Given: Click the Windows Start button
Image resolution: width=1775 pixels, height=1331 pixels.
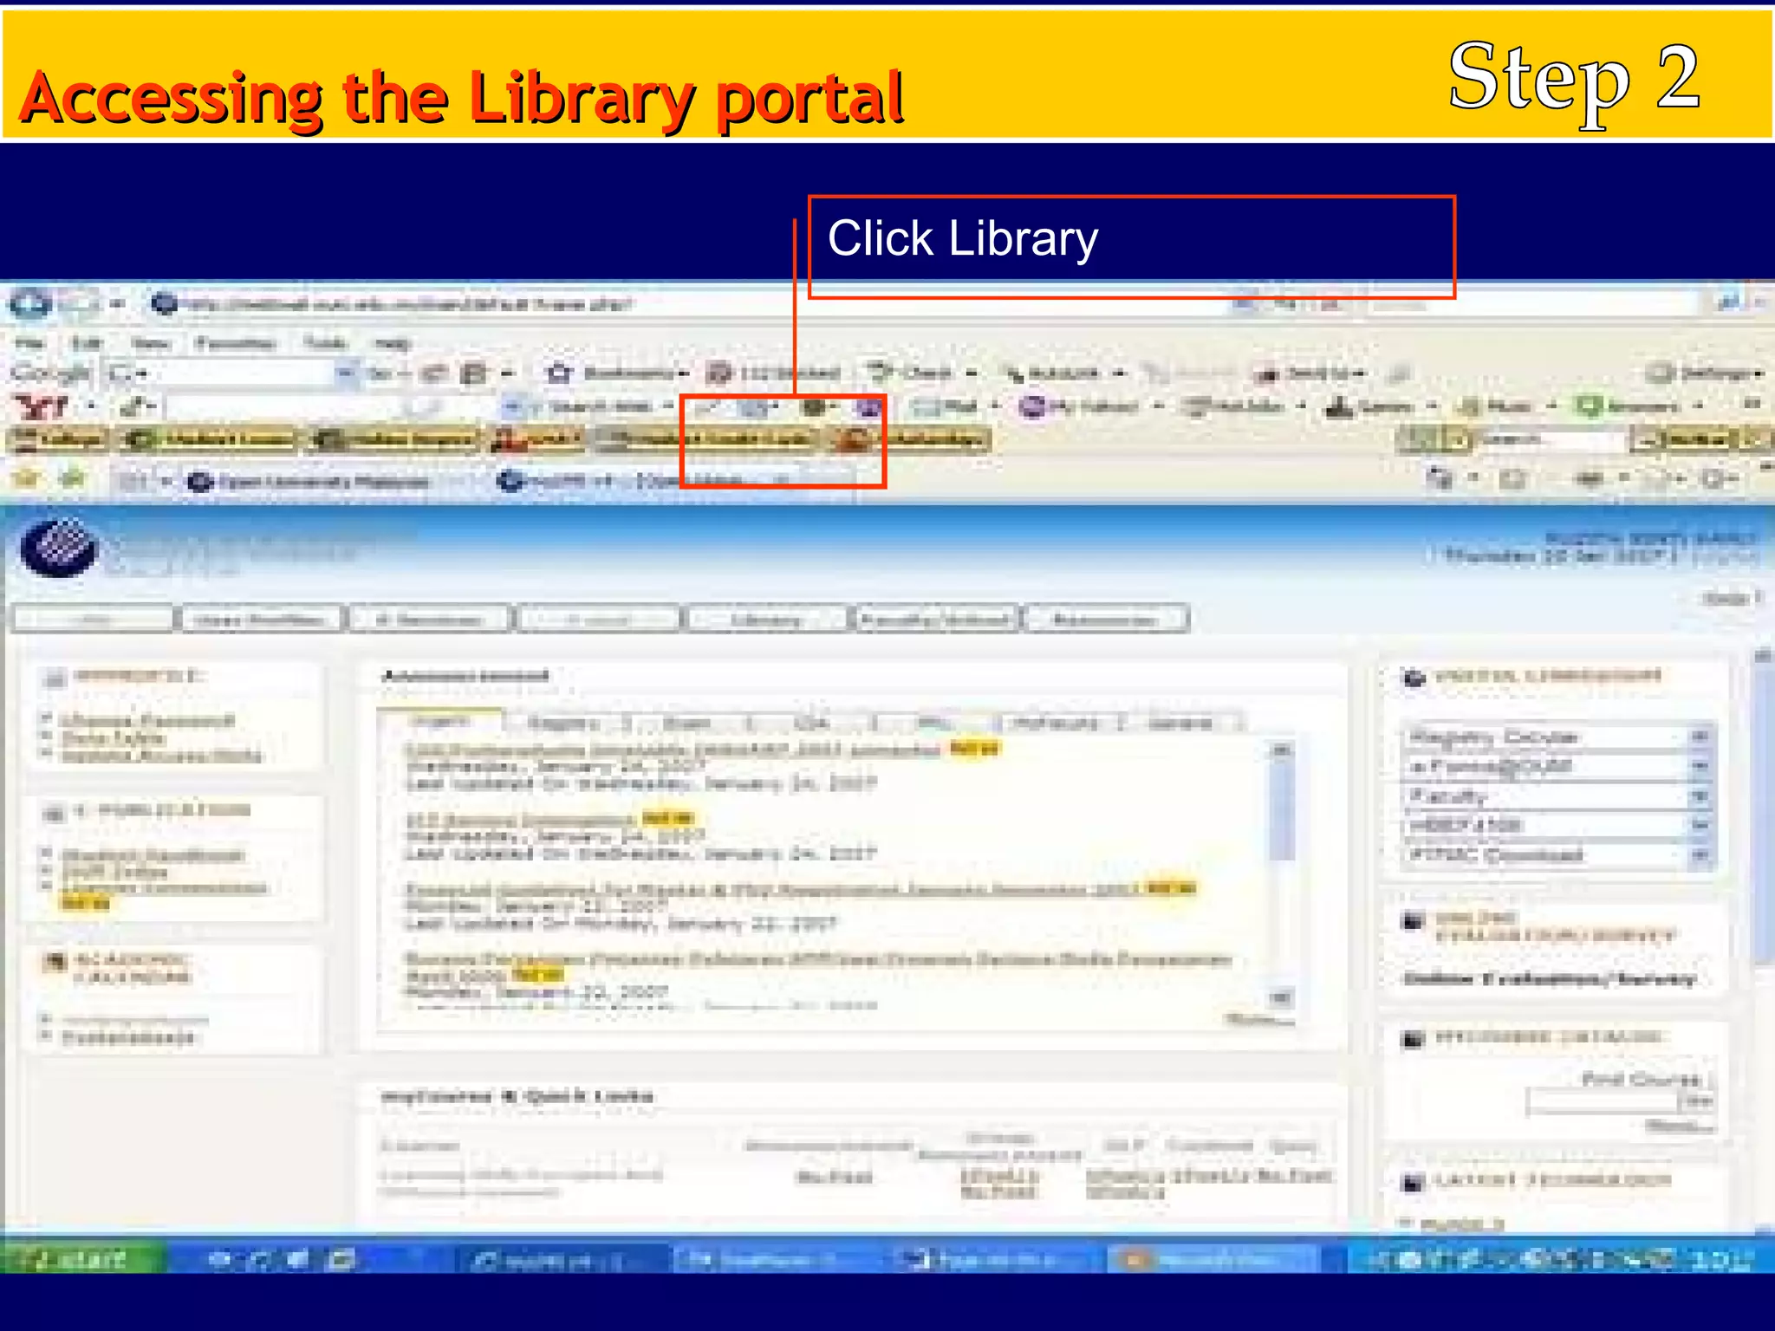Looking at the screenshot, I should pos(81,1258).
